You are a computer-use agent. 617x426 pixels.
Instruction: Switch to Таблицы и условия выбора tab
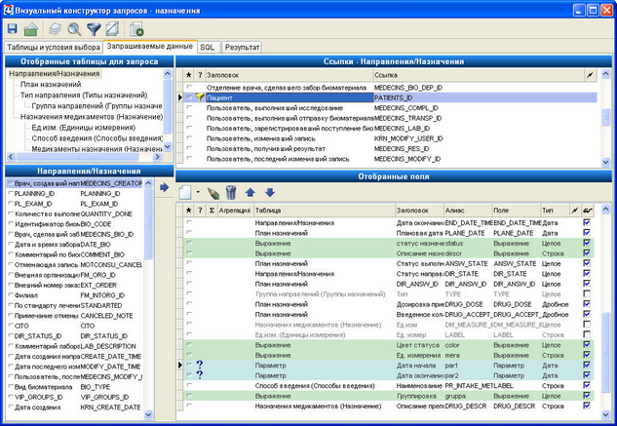point(54,47)
